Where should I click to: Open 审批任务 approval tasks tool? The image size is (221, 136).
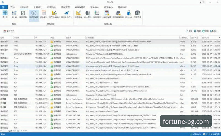tap(23, 14)
